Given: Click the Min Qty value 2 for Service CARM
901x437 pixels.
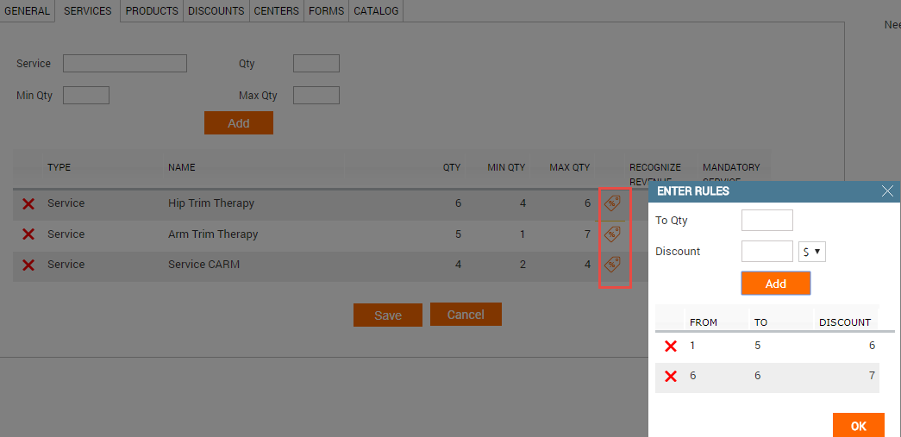Looking at the screenshot, I should 522,265.
